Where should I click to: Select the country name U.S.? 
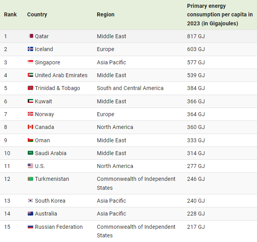[40, 166]
